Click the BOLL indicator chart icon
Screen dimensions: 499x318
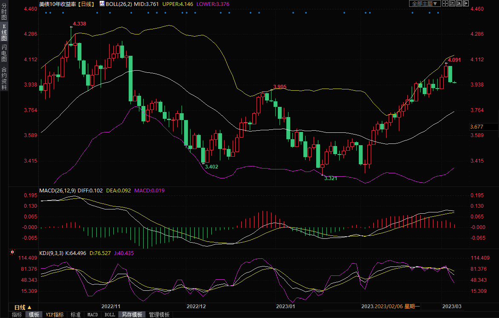click(x=102, y=3)
